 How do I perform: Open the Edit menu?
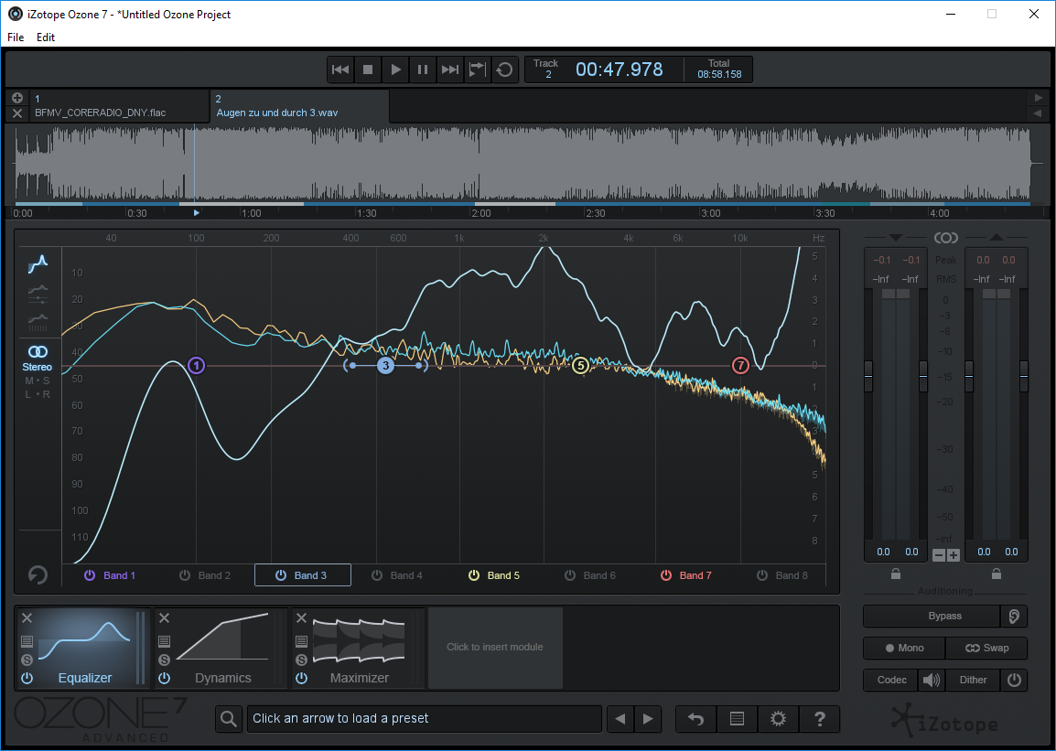46,37
